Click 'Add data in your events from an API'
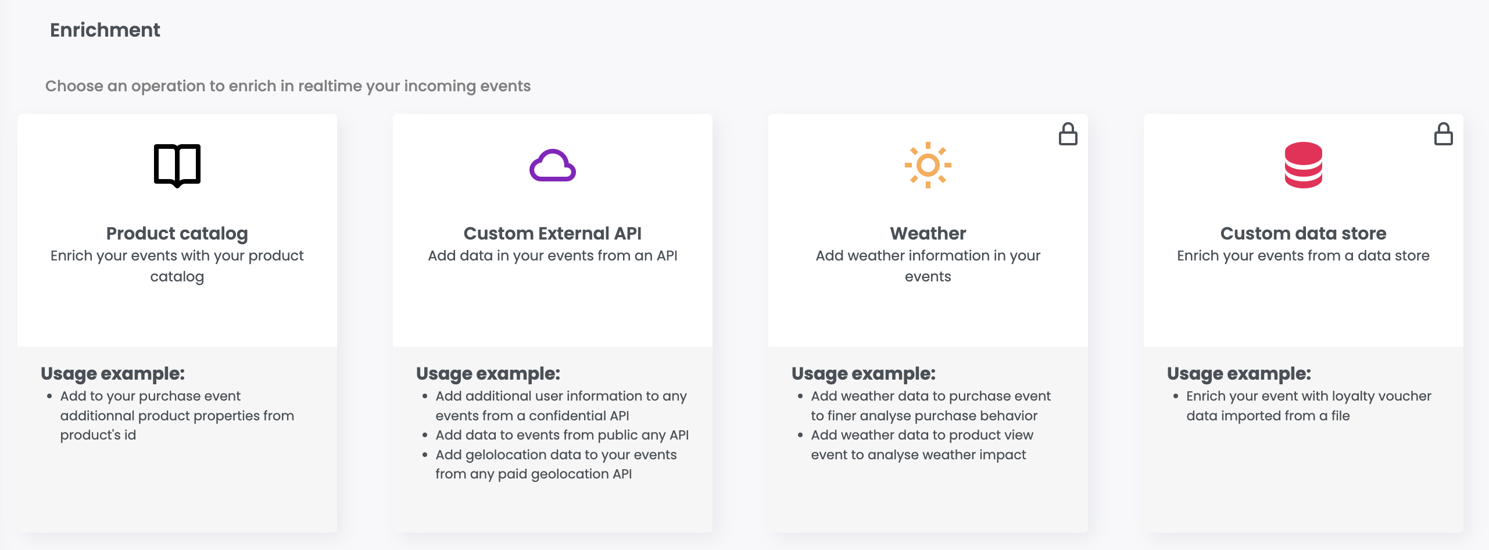The width and height of the screenshot is (1489, 550). click(x=552, y=256)
